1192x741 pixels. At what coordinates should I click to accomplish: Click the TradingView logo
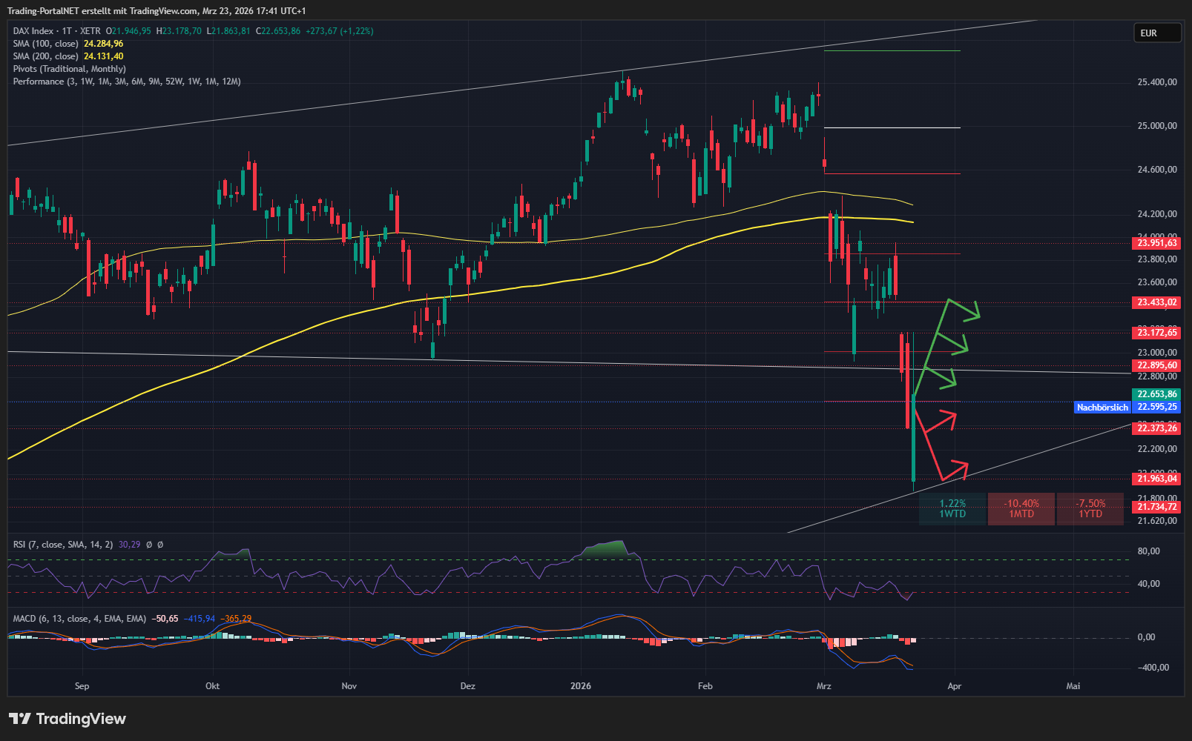coord(67,719)
